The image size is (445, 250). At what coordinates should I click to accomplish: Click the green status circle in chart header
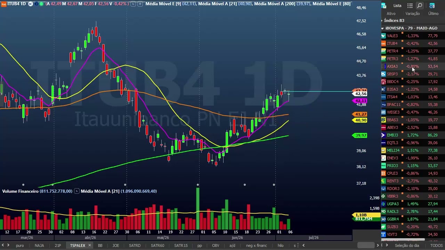click(42, 4)
